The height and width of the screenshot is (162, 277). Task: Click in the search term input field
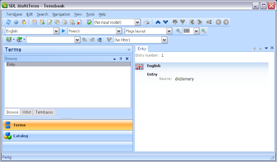tap(51, 40)
